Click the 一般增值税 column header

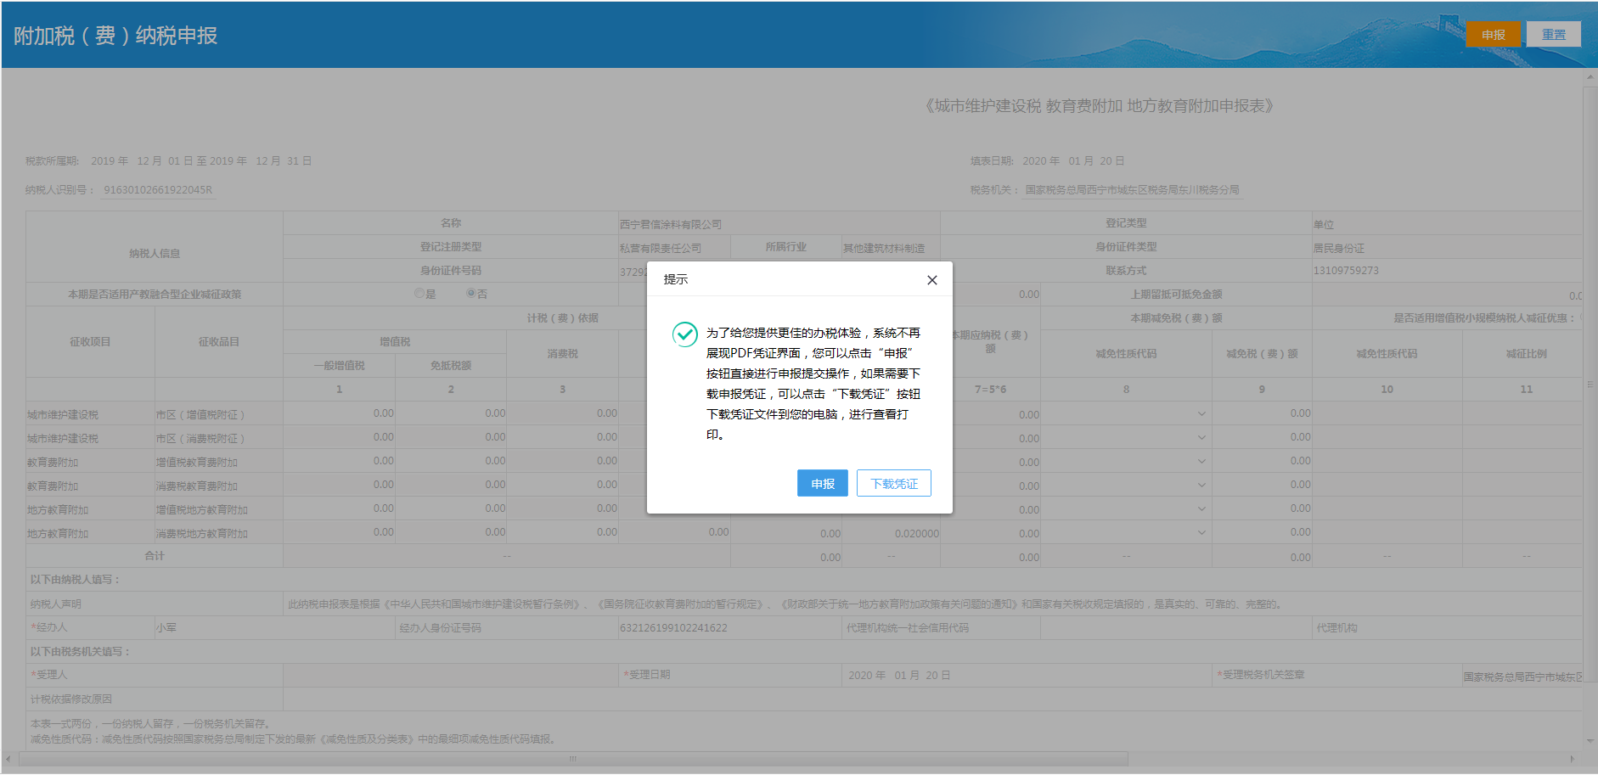(x=339, y=365)
